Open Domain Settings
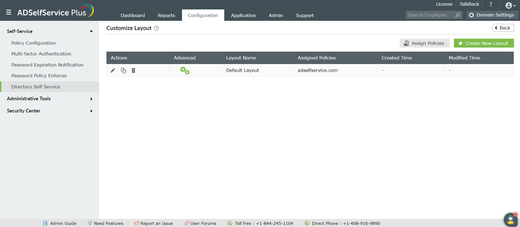This screenshot has height=227, width=520. [492, 15]
